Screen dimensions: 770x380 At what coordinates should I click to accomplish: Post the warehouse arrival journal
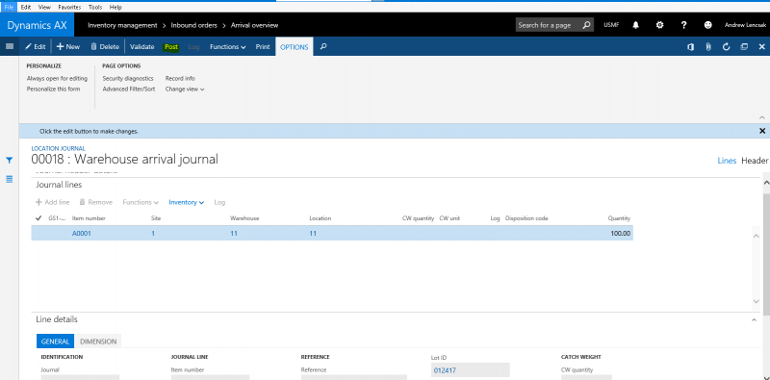(x=171, y=46)
